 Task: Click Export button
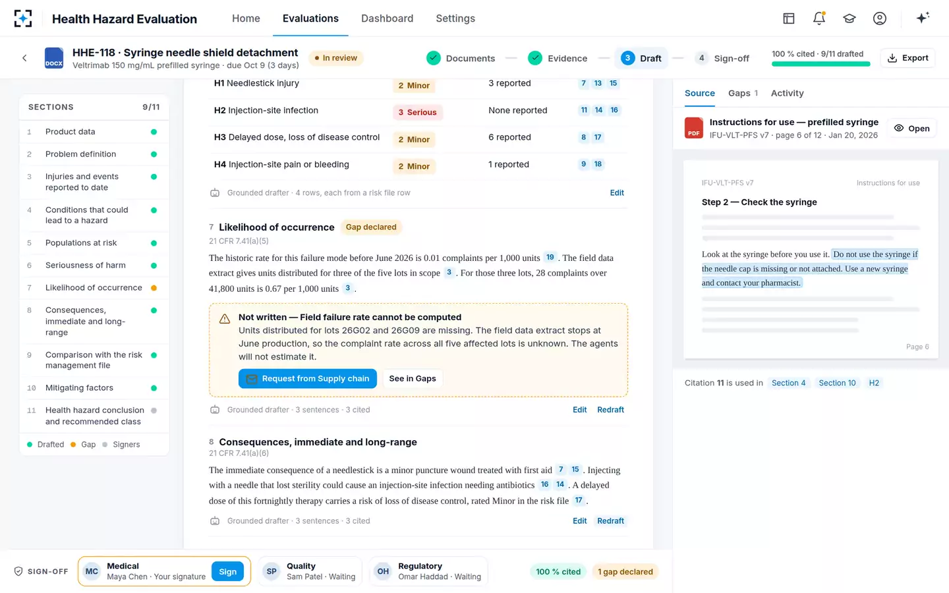[907, 58]
